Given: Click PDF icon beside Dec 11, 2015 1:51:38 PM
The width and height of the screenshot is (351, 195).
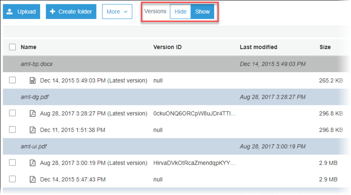Looking at the screenshot, I should click(x=32, y=130).
